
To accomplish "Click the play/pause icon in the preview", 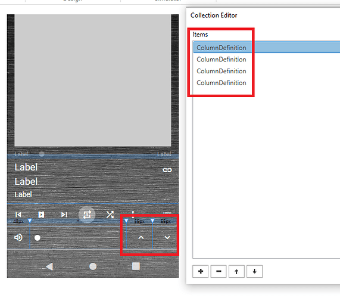I will (x=41, y=215).
